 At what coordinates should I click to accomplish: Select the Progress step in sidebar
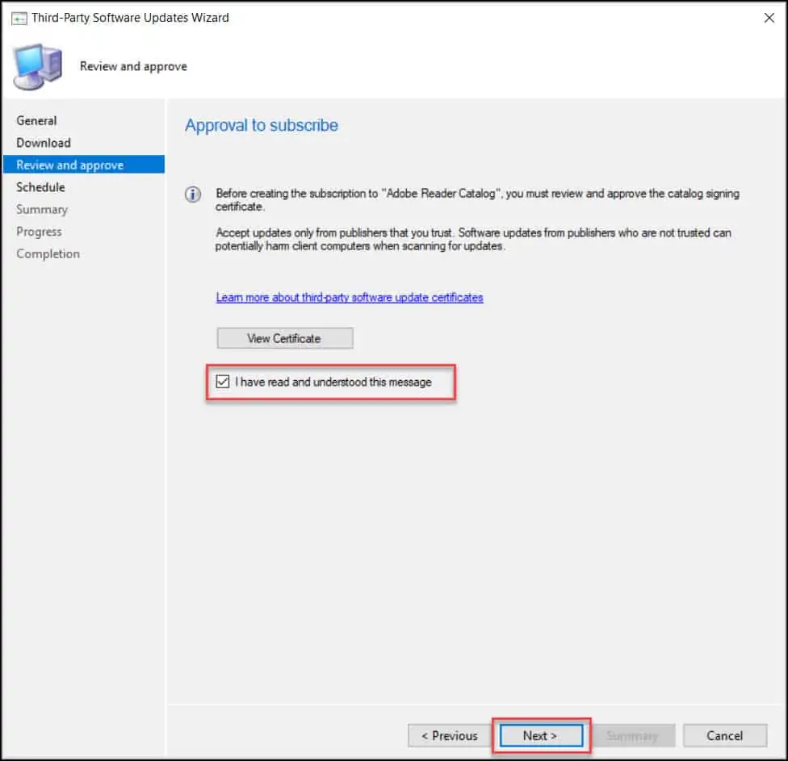(x=39, y=232)
